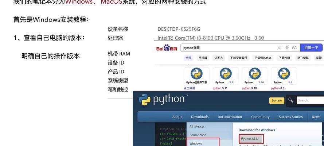The image size is (324, 146).
Task: Click the python.org Search input field
Action: pyautogui.click(x=310, y=100)
